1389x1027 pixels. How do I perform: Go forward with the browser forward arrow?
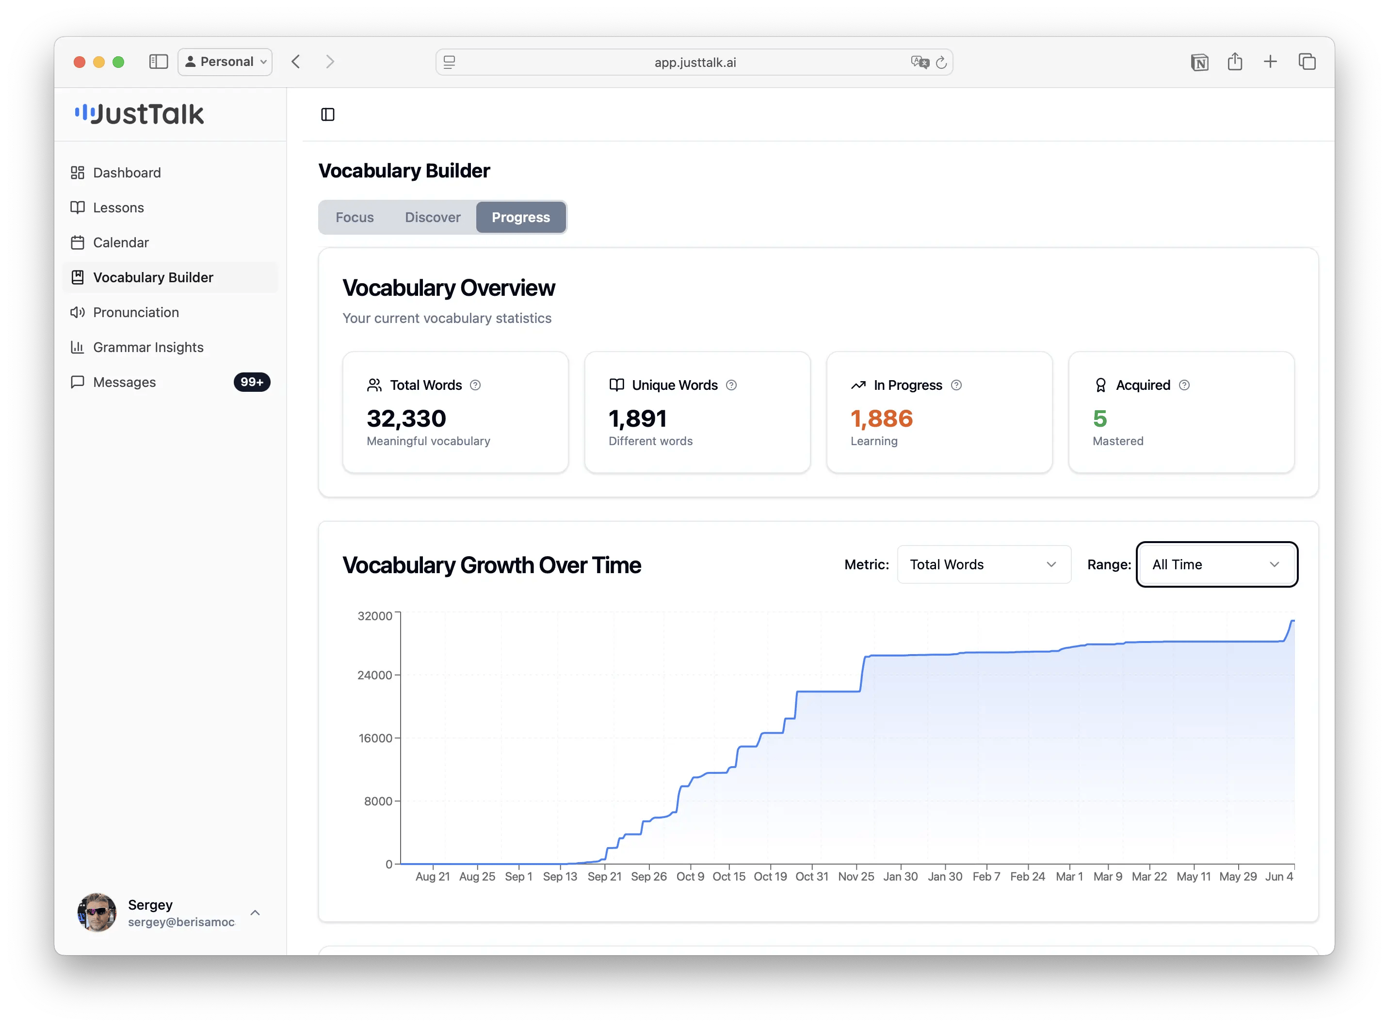tap(330, 62)
